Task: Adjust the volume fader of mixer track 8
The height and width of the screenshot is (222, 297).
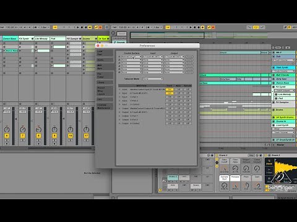Action: click(47, 118)
